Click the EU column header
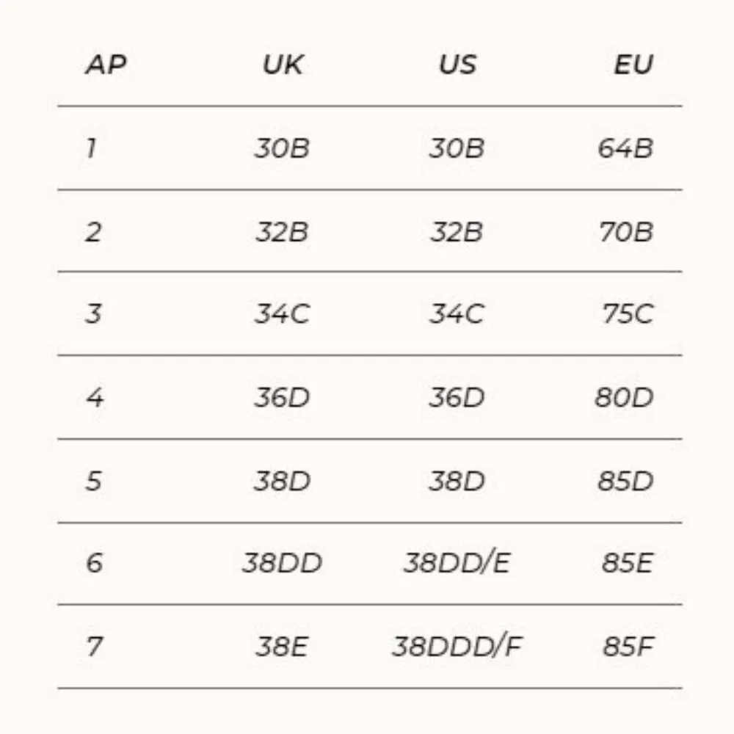This screenshot has width=734, height=734. [x=633, y=65]
